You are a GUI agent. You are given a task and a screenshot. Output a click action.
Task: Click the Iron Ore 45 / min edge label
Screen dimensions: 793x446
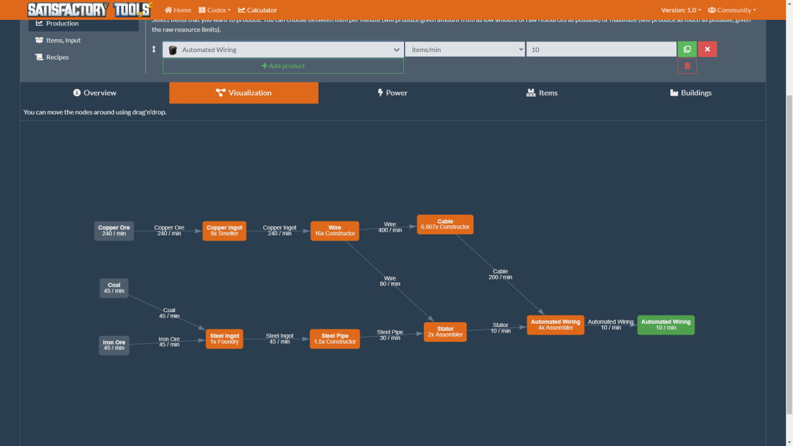(x=169, y=342)
